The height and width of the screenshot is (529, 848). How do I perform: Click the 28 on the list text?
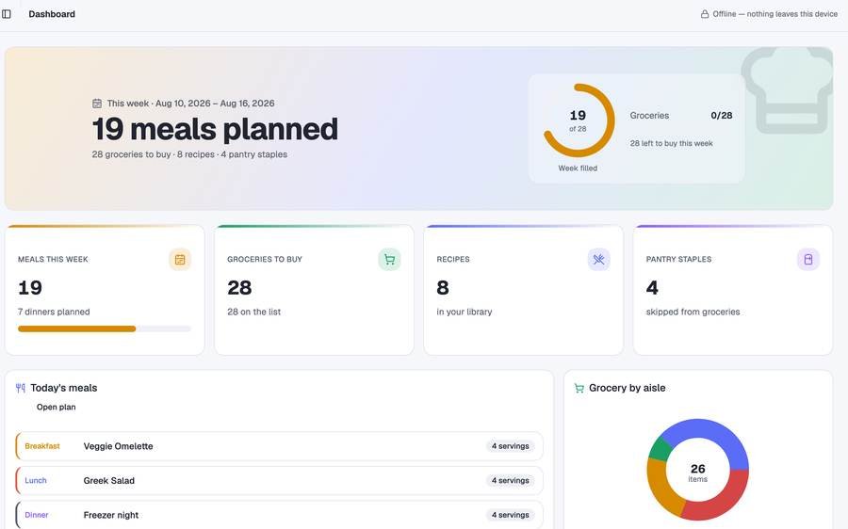click(x=253, y=312)
